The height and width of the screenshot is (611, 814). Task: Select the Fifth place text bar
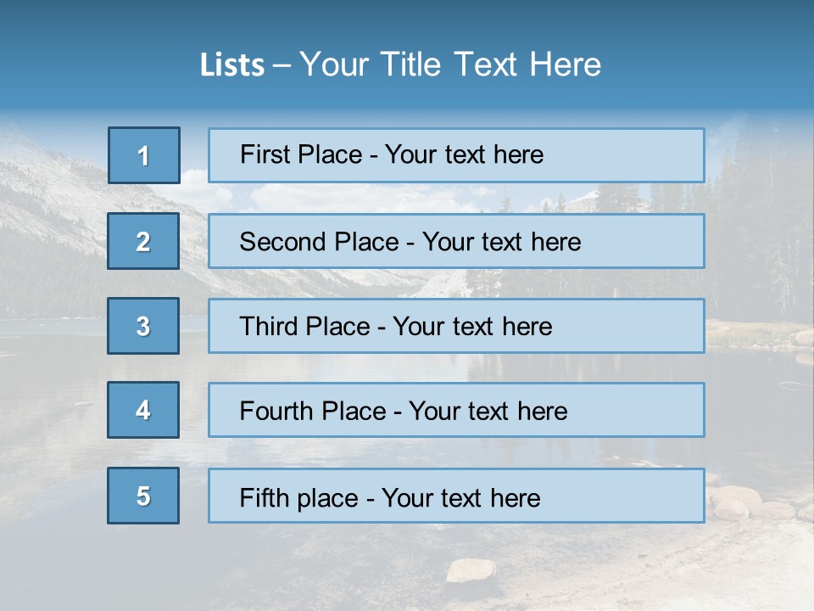tap(456, 496)
